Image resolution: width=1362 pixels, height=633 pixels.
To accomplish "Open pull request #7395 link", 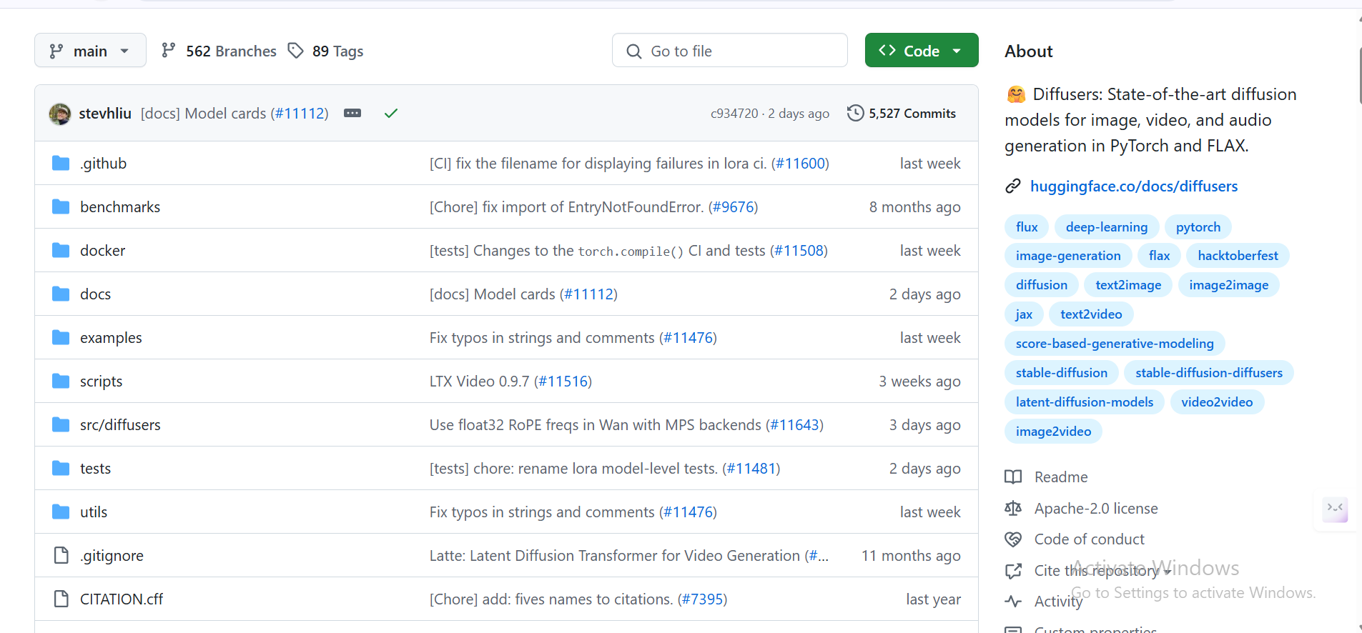I will pos(703,599).
